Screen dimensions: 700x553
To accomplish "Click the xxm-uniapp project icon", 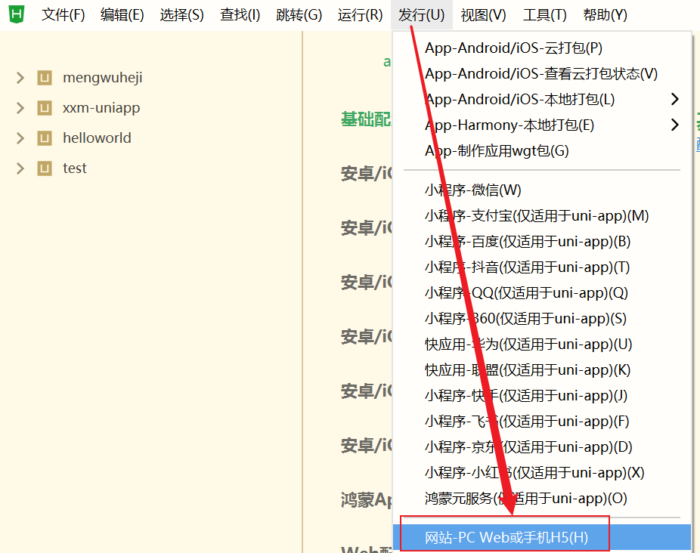I will tap(44, 108).
